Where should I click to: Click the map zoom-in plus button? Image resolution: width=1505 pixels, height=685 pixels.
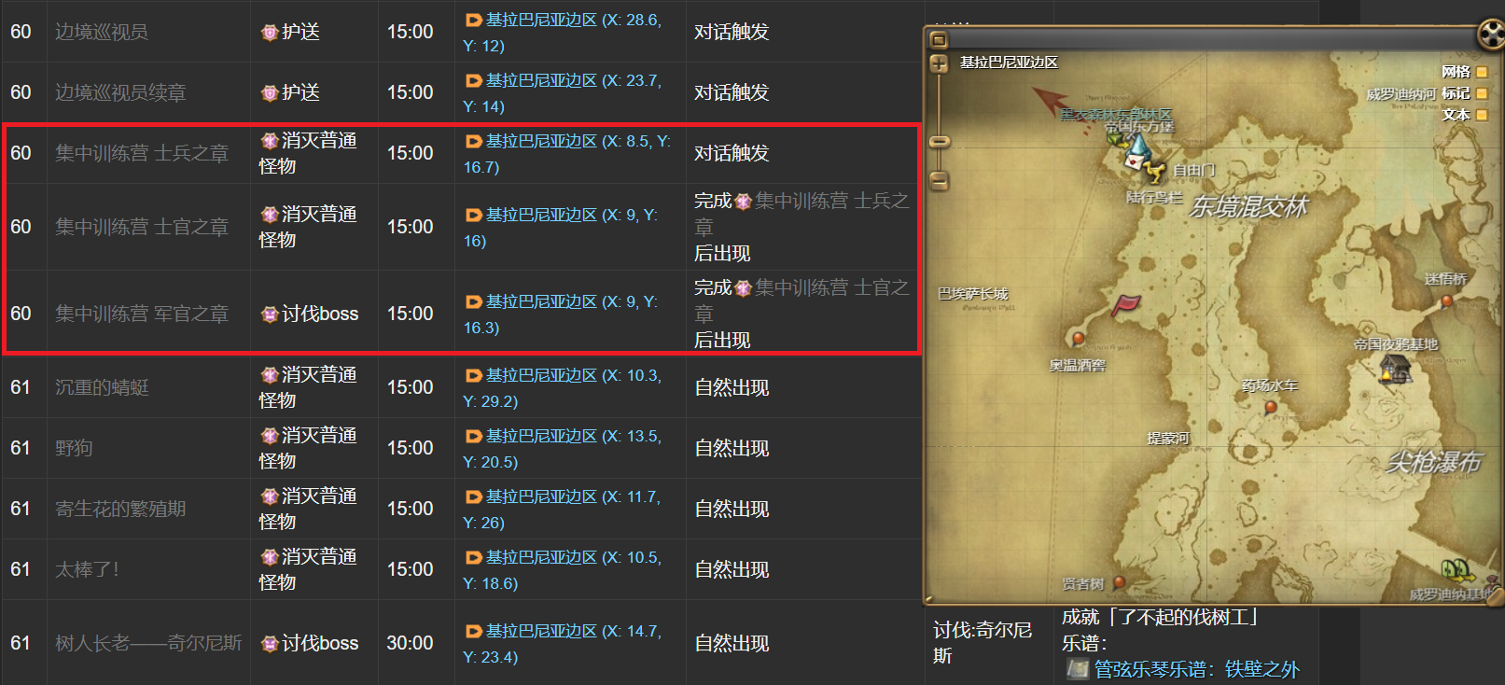(939, 63)
